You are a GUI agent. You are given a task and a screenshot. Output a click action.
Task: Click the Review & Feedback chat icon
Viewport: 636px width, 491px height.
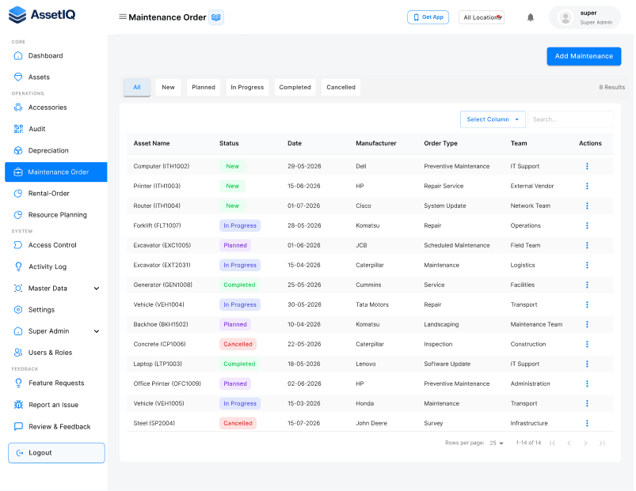[x=18, y=426]
